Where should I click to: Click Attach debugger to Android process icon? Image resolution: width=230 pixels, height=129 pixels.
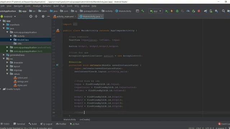[x=193, y=11]
